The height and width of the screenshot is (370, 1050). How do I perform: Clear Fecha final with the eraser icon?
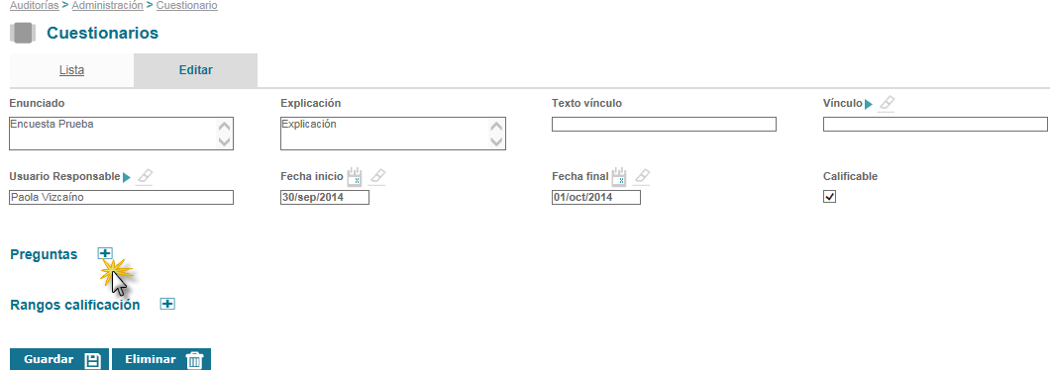[x=642, y=177]
